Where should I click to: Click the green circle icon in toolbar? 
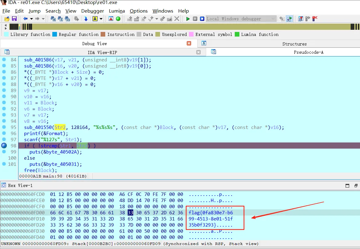point(118,19)
